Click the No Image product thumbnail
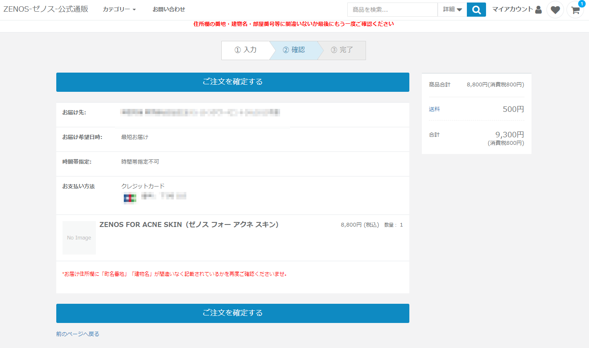The width and height of the screenshot is (589, 348). point(79,238)
